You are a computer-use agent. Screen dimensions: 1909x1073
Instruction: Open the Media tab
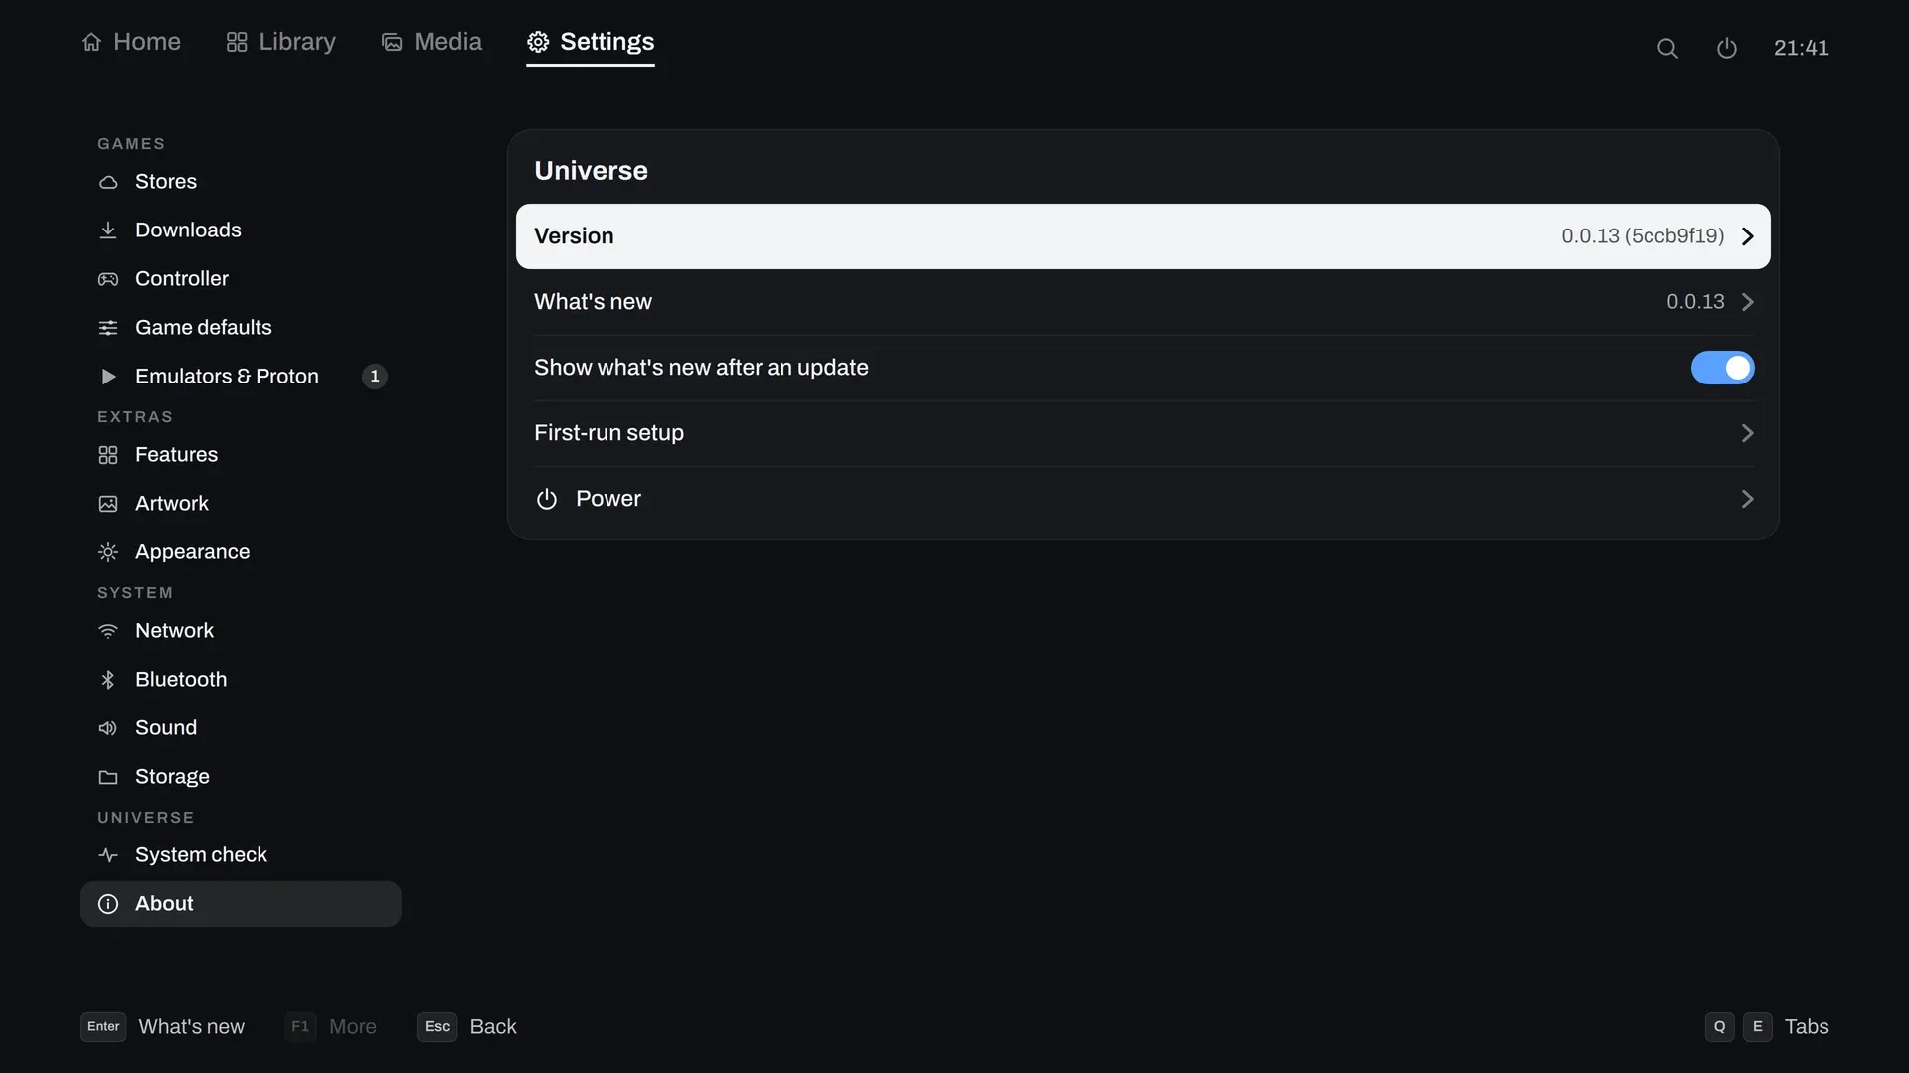click(432, 42)
